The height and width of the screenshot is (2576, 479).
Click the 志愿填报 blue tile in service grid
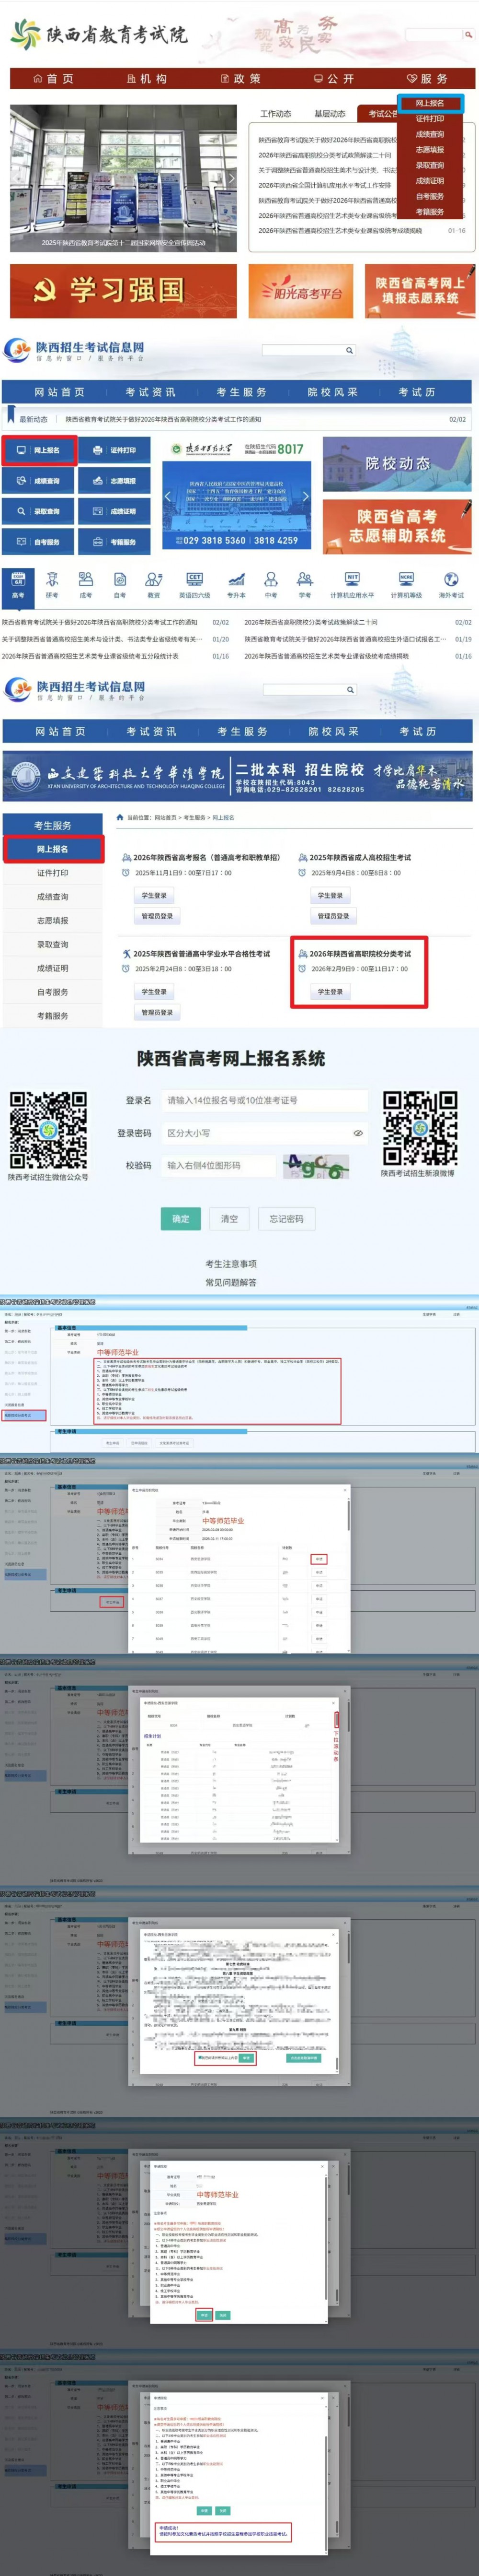(x=115, y=481)
